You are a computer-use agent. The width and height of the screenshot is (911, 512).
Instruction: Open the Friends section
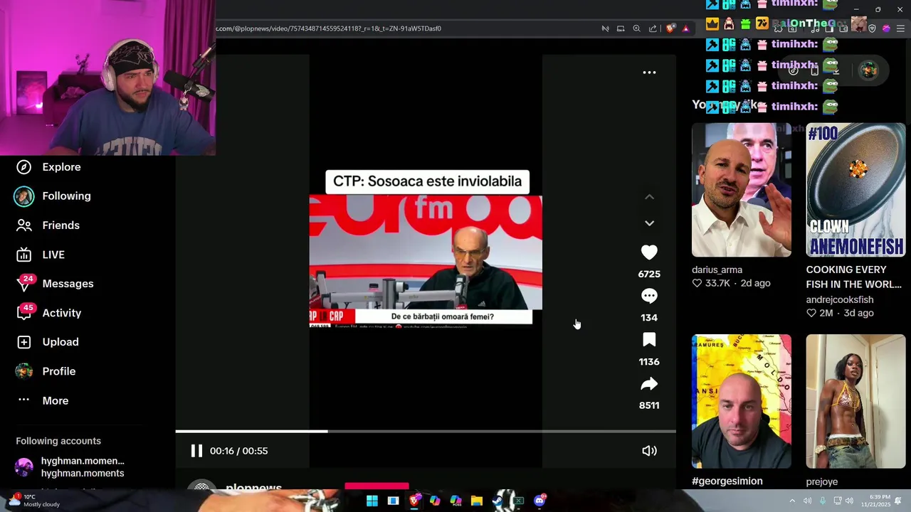tap(60, 225)
